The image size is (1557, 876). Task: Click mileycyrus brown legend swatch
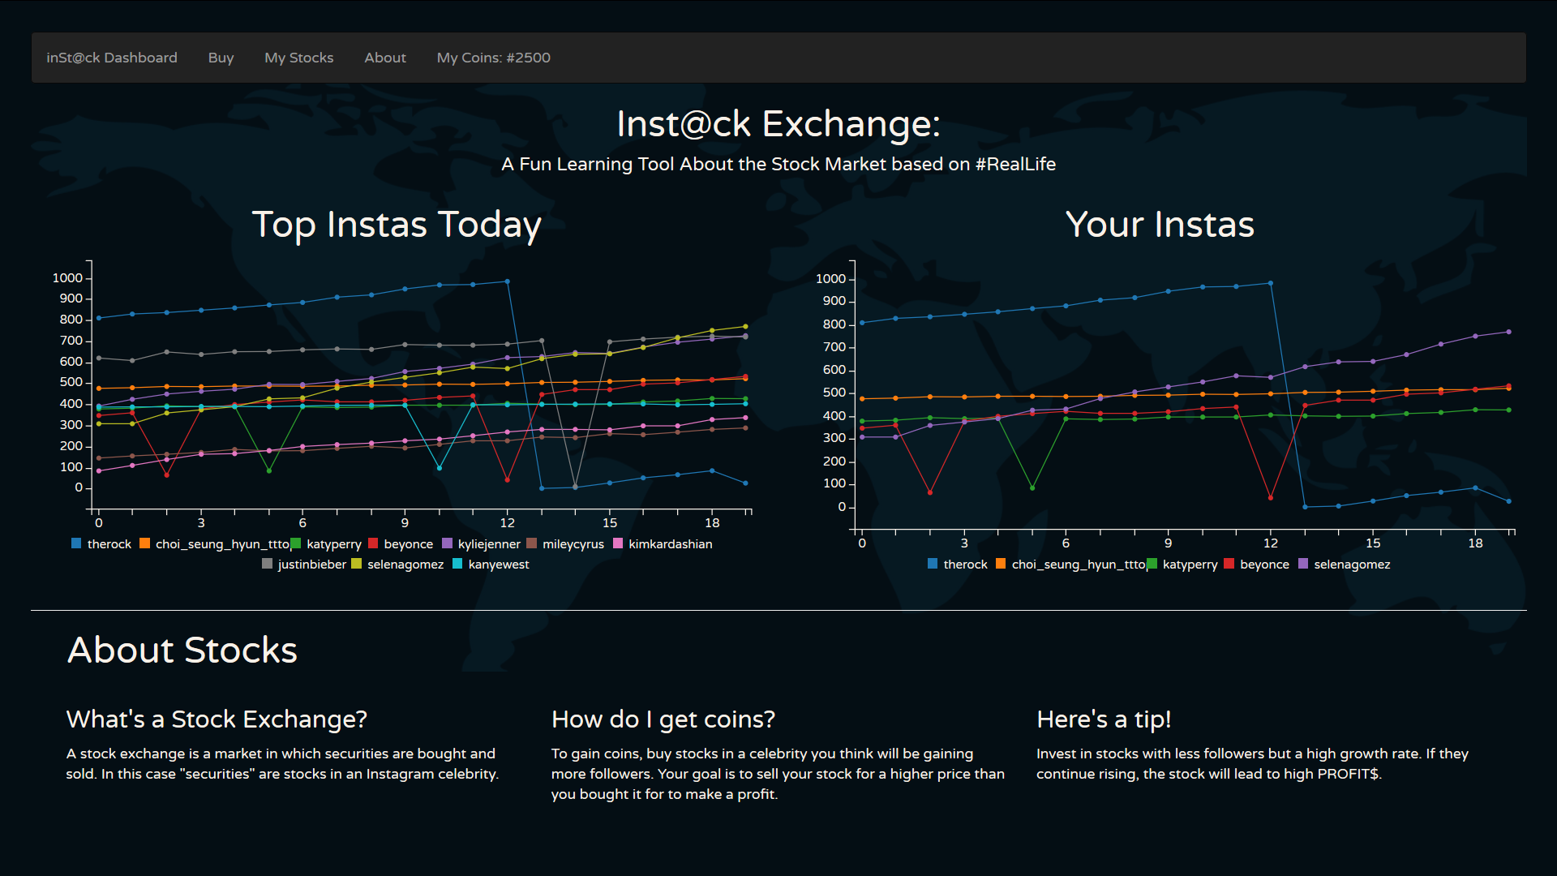[531, 543]
